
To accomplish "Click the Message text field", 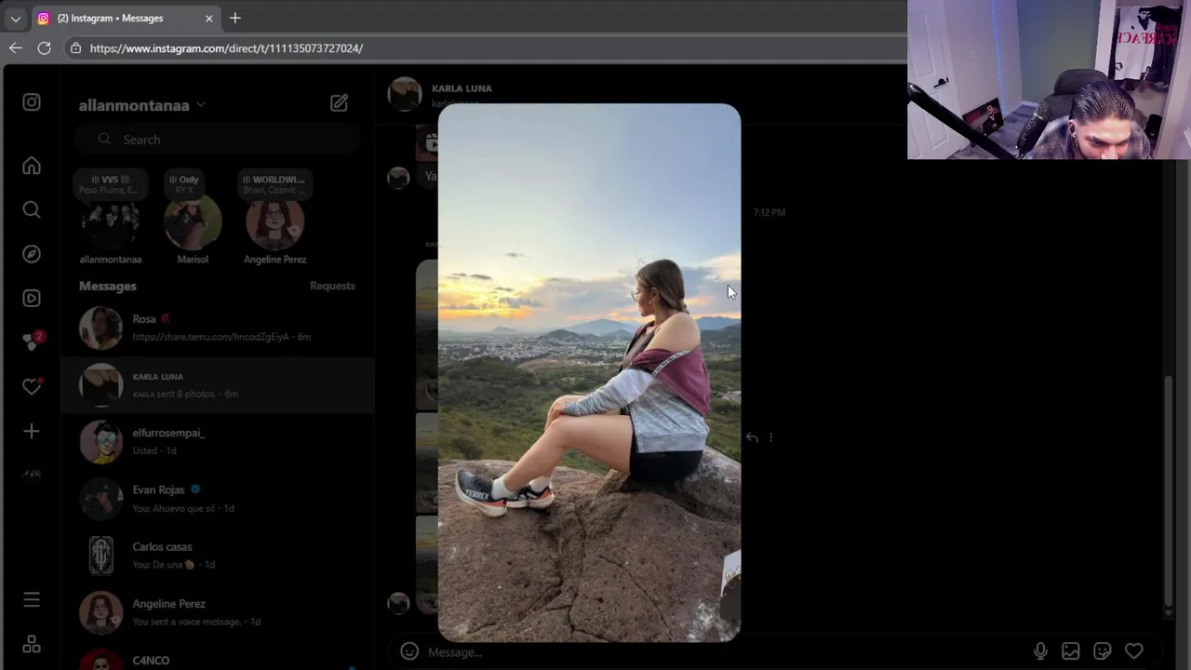I will 726,651.
